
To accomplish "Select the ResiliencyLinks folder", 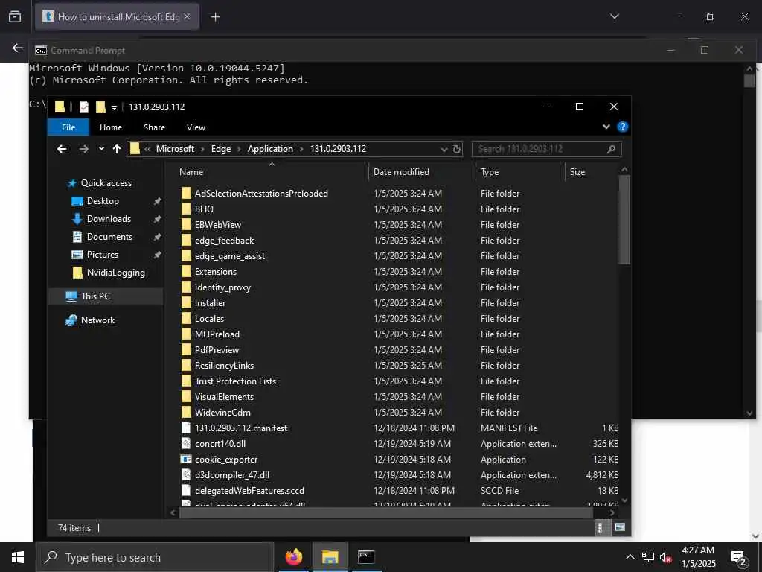I will click(x=224, y=365).
